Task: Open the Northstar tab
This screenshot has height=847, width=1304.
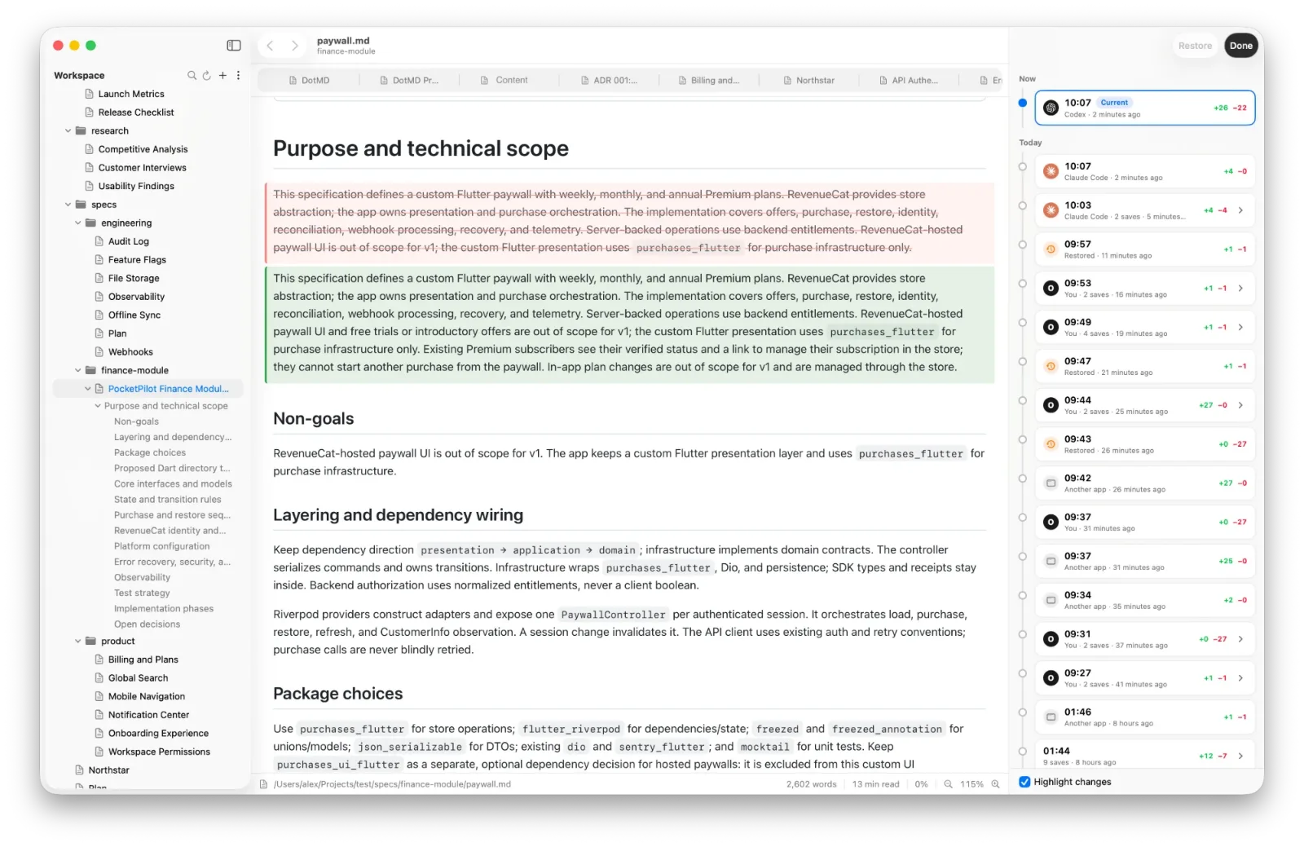Action: coord(808,81)
